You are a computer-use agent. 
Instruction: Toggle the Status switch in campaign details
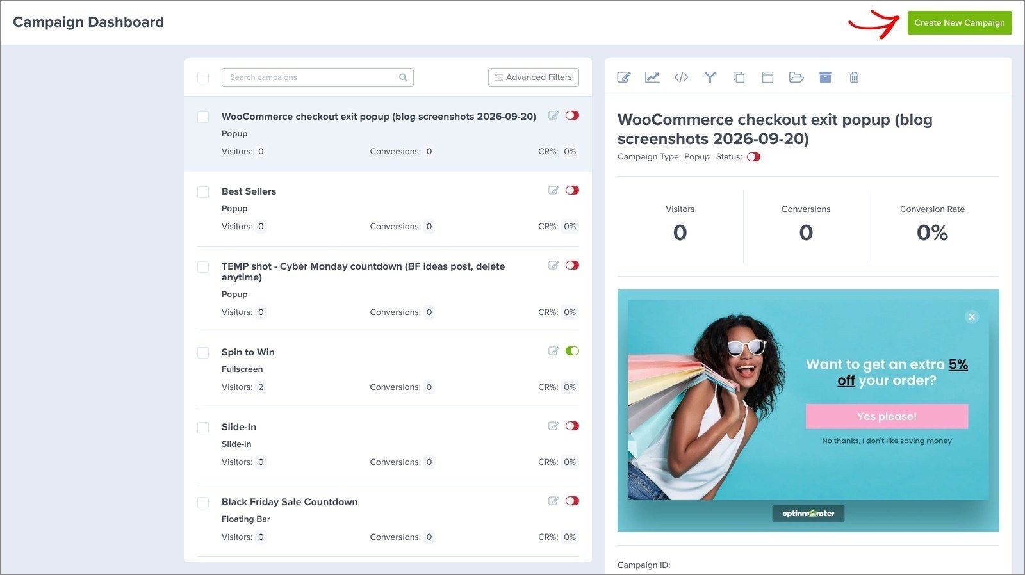753,157
